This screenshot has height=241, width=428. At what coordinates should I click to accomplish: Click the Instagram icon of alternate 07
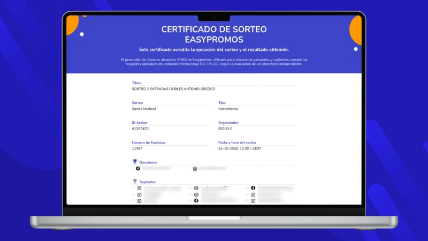140,201
